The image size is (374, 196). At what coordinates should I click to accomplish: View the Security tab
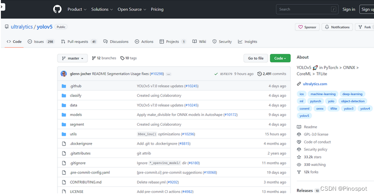pos(222,42)
